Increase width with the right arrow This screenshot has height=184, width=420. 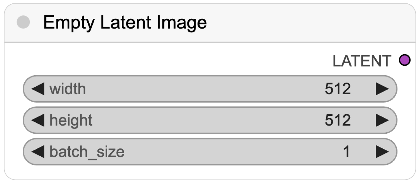click(382, 89)
